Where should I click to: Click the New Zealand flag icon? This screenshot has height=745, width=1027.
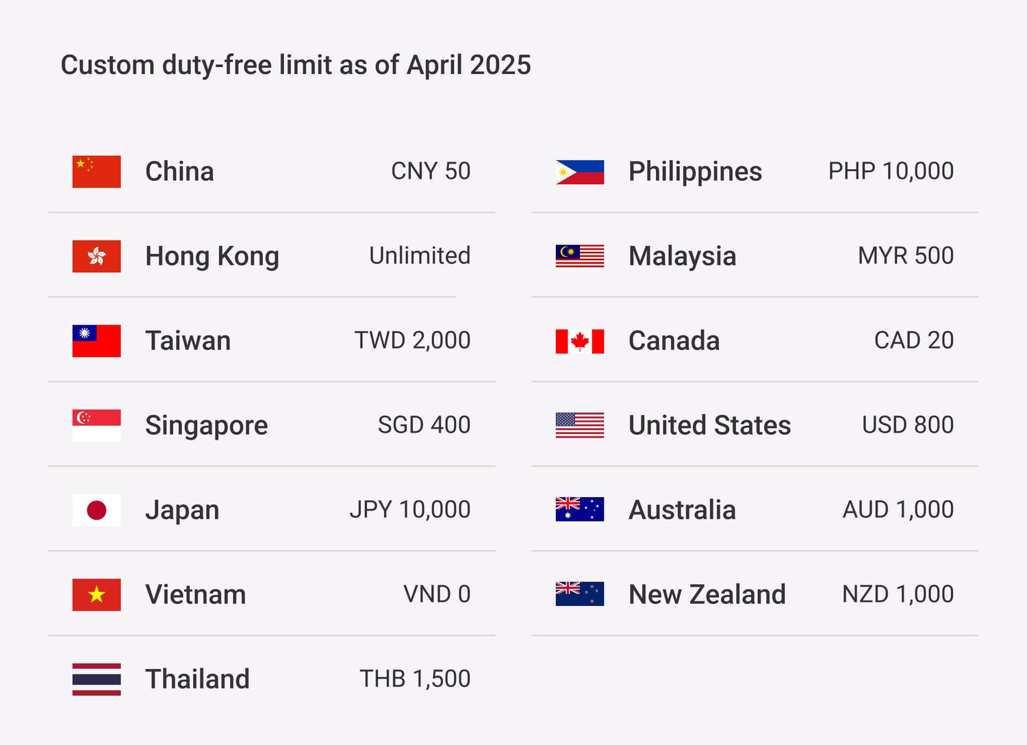[x=580, y=594]
